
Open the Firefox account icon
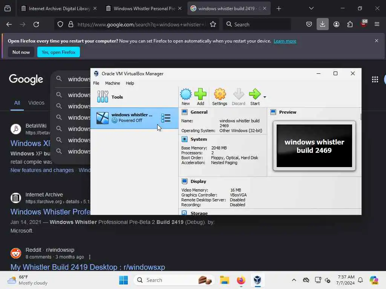tap(336, 24)
